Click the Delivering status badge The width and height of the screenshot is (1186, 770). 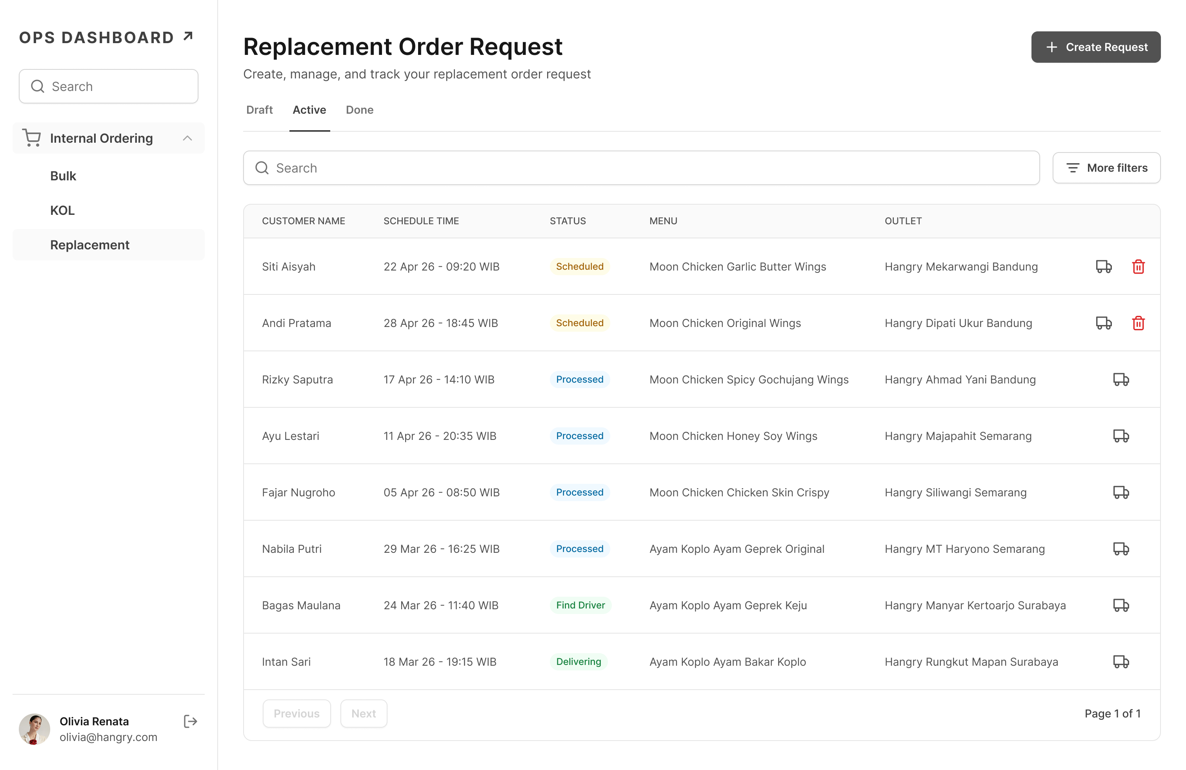click(578, 662)
